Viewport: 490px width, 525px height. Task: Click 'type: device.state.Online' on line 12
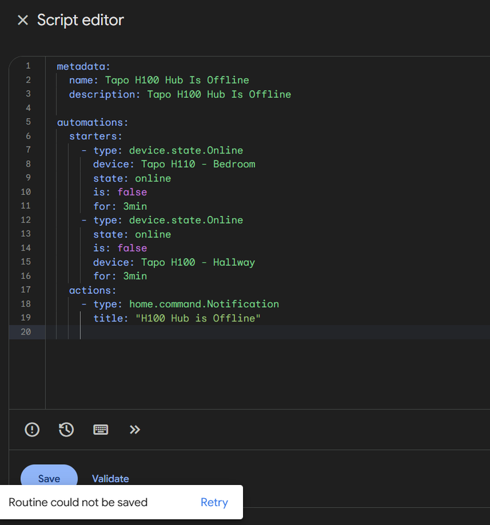tap(168, 220)
